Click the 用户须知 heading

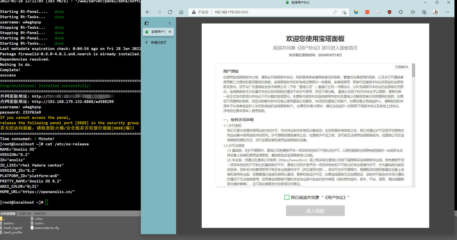(231, 71)
